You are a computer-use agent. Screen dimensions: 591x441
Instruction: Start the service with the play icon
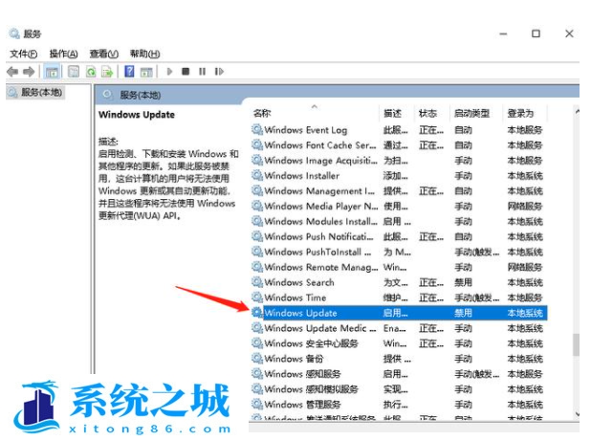tap(169, 71)
